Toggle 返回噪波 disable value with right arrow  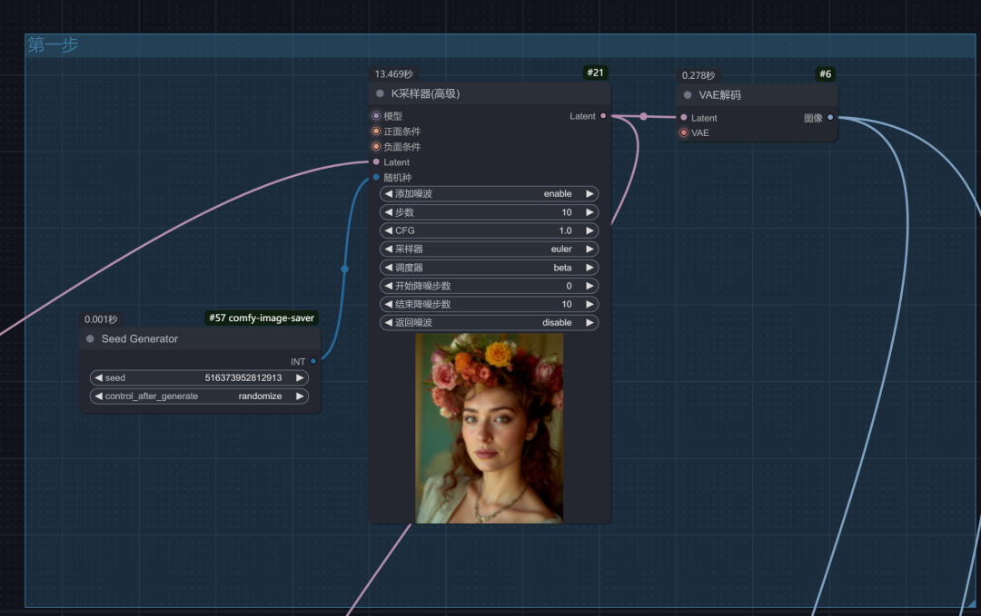pyautogui.click(x=590, y=322)
